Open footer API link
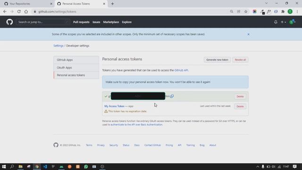This screenshot has width=302, height=170. 179,145
